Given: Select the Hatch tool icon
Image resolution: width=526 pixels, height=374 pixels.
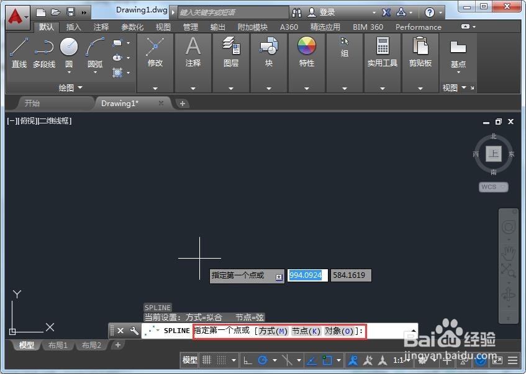Looking at the screenshot, I should 117,73.
